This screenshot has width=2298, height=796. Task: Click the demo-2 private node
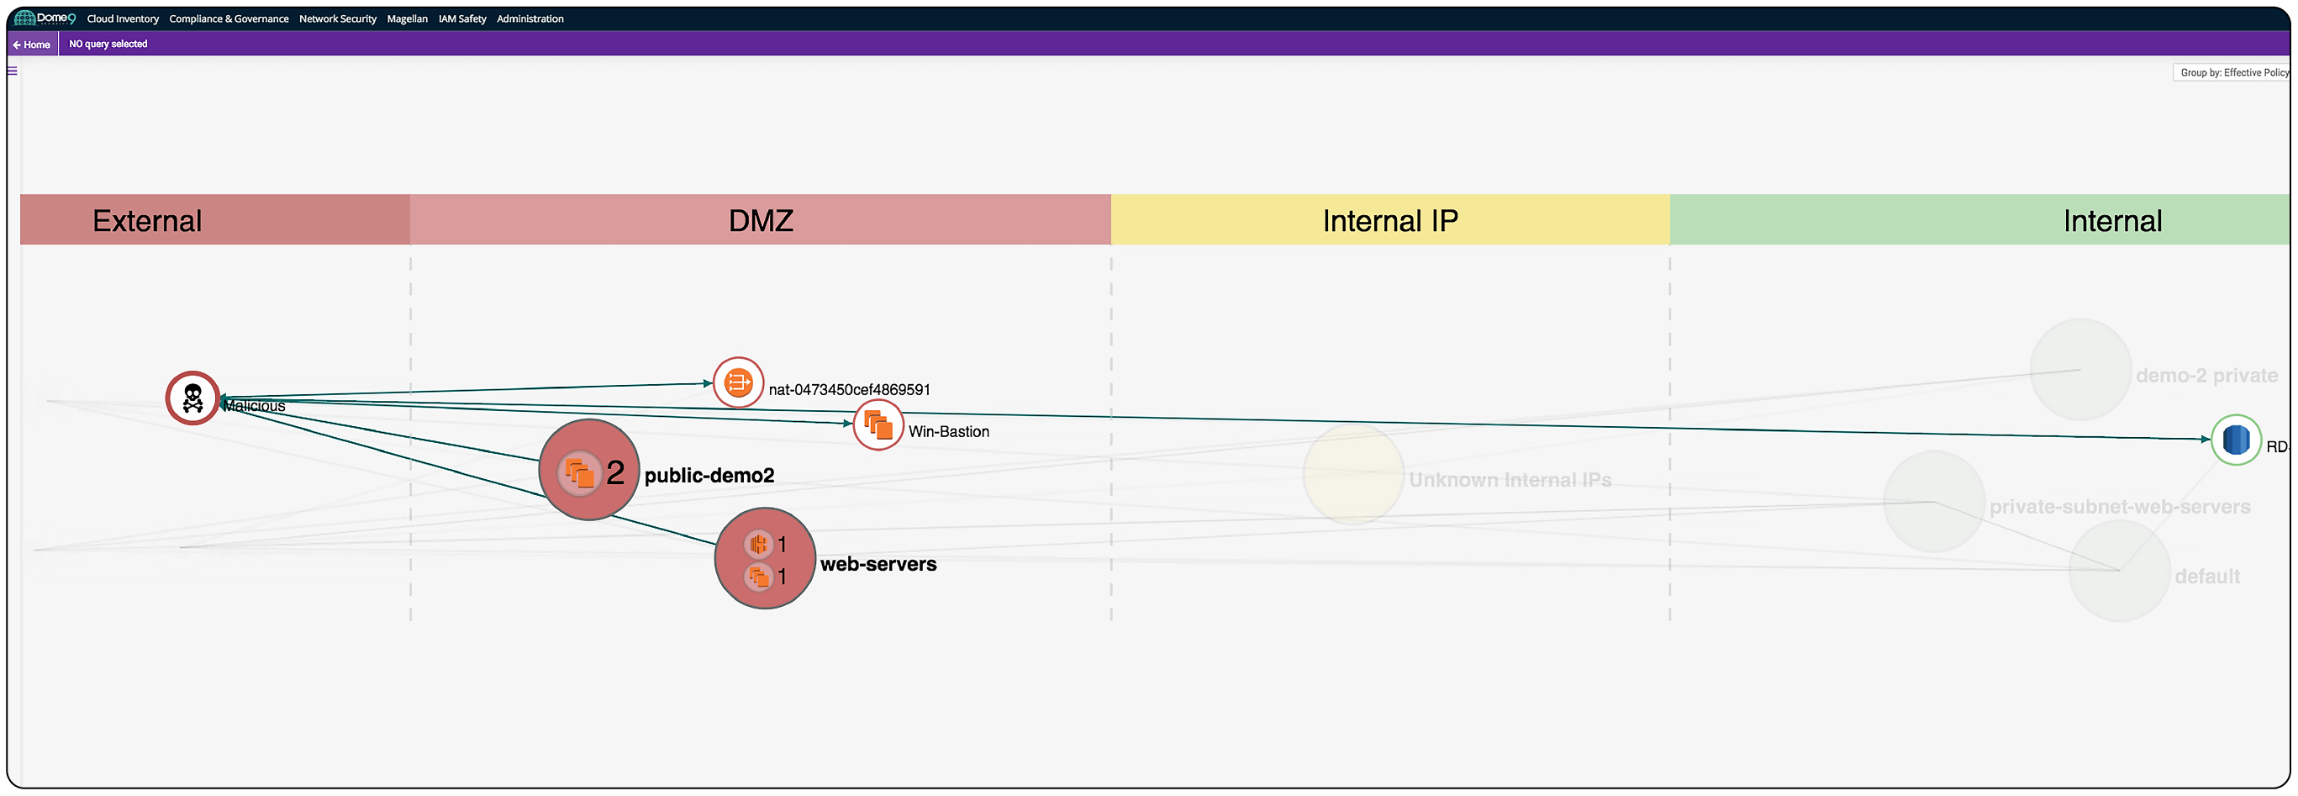point(2080,370)
